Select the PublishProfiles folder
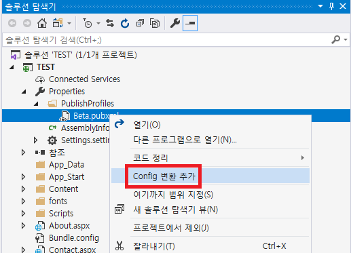This screenshot has height=253, width=351. pos(88,104)
